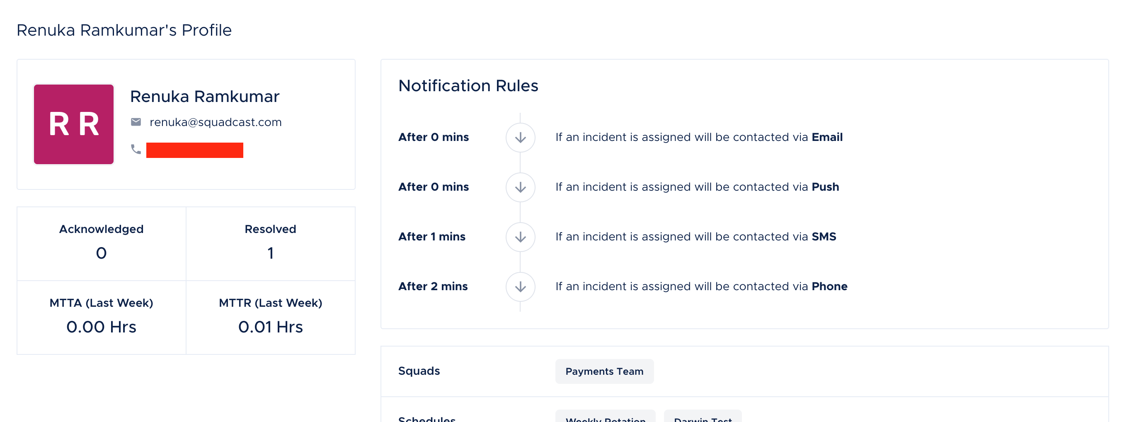Click the MTTR (Last Week) tile
Screen dimensions: 1134x422
click(x=270, y=317)
